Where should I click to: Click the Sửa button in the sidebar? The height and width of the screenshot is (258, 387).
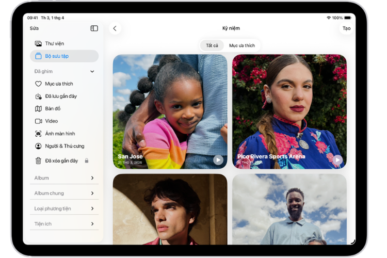[x=34, y=28]
